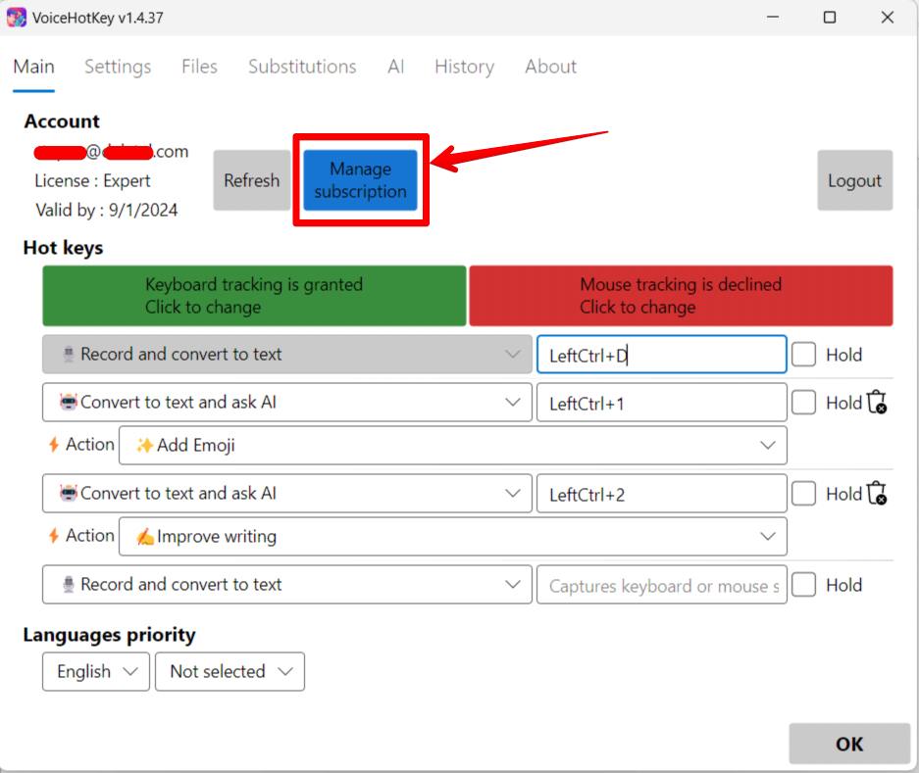Tick Hold checkbox for LeftCtrl+D hotkey
Screen dimensions: 919x773
(x=803, y=355)
